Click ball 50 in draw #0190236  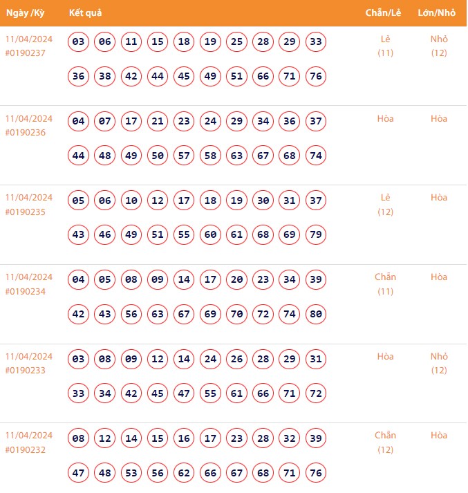[158, 156]
